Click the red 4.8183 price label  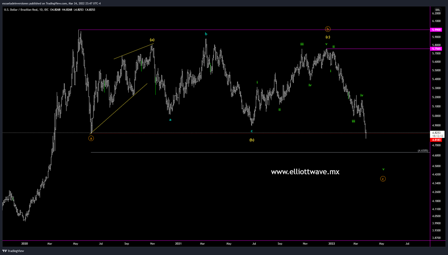click(x=436, y=140)
